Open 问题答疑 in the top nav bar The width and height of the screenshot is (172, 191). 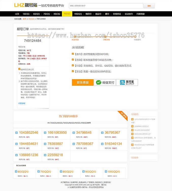[141, 14]
